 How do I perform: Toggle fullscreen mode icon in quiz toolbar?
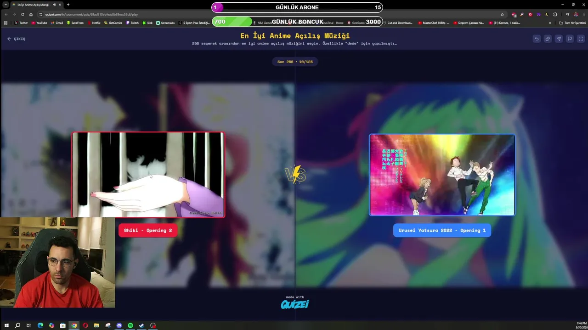(581, 39)
